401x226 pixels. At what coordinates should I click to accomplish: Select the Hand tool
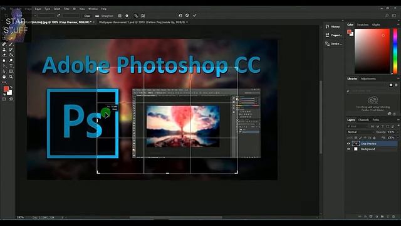4,77
